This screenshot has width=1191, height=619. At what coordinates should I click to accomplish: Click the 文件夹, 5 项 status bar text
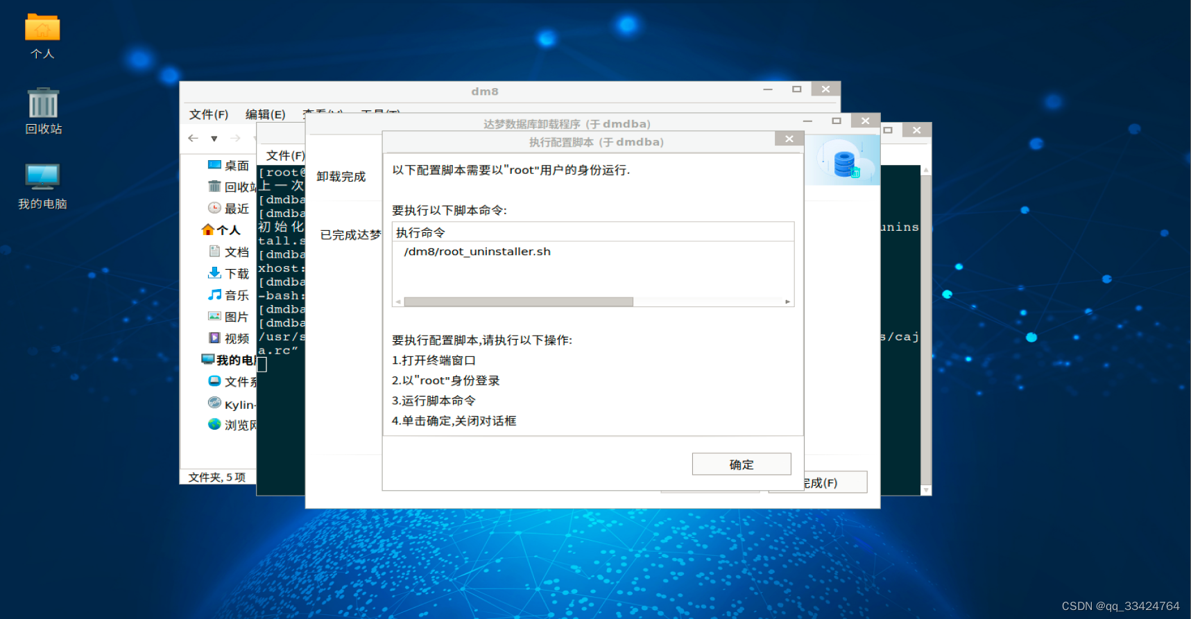217,478
